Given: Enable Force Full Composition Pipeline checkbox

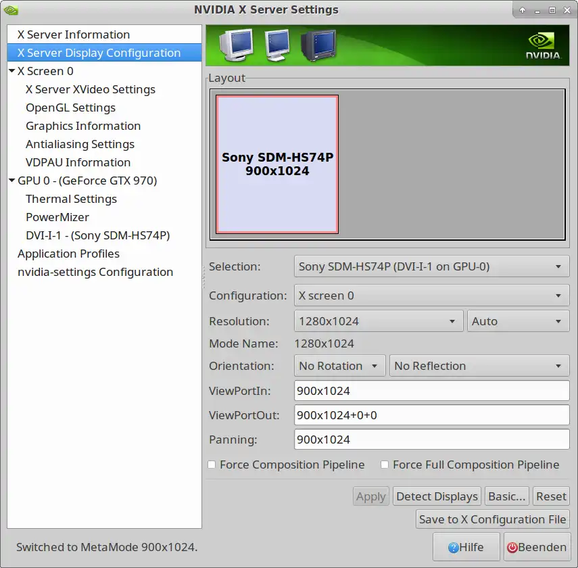Looking at the screenshot, I should 385,465.
